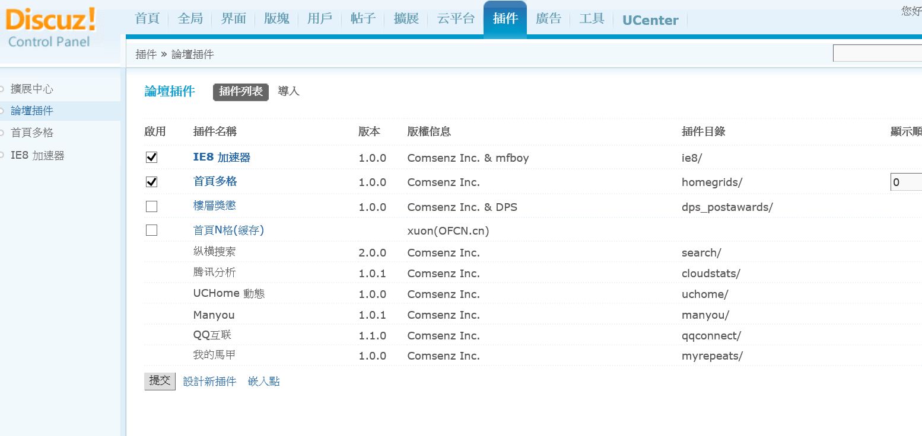The height and width of the screenshot is (436, 922).
Task: Click the display order field for 首頁多格
Action: (x=906, y=182)
